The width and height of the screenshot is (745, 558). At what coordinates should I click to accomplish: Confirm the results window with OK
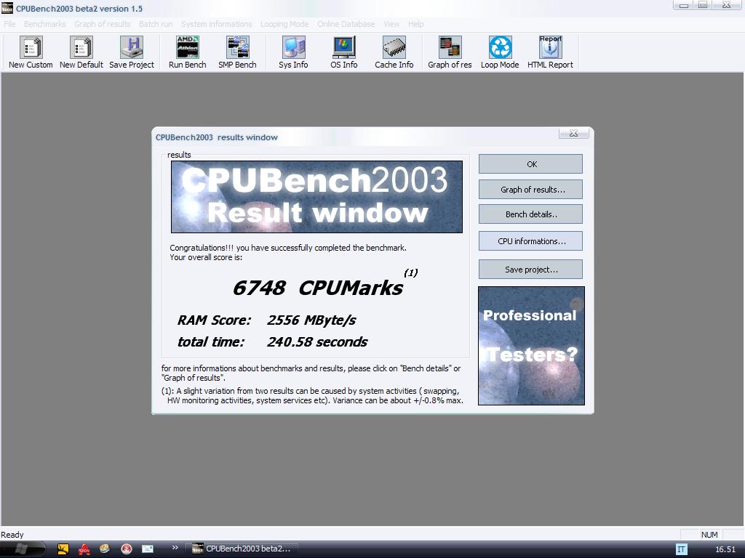pyautogui.click(x=530, y=164)
